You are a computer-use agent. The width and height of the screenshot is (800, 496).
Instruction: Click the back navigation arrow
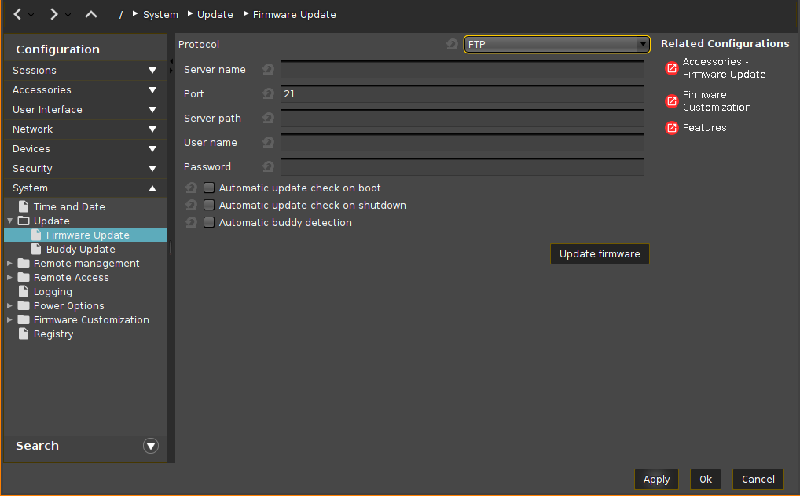pos(17,14)
